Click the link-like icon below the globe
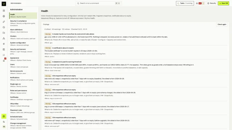This screenshot has width=232, height=130. (4, 22)
